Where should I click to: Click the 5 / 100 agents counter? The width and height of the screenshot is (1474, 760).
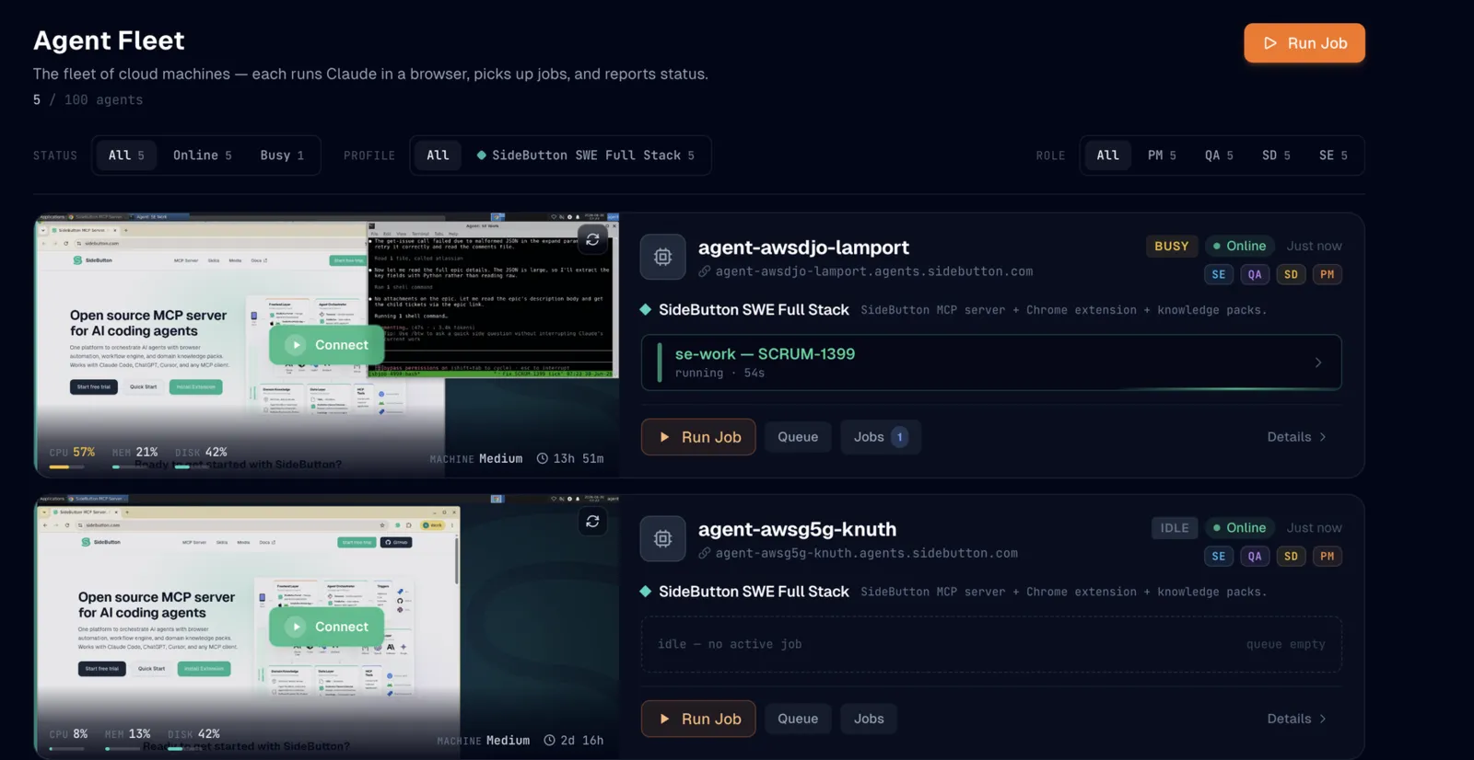click(x=88, y=99)
